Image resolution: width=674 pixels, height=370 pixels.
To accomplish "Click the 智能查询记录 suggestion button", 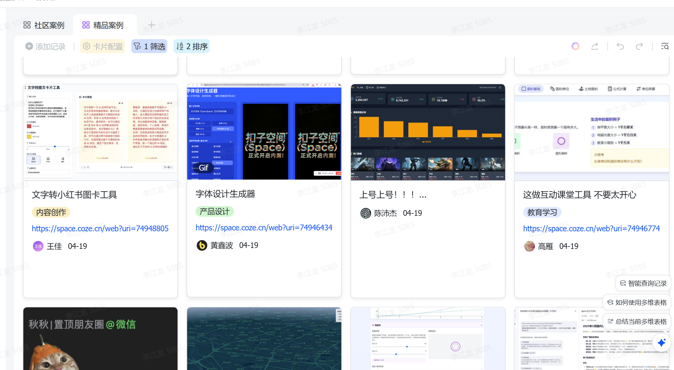I will pos(643,283).
